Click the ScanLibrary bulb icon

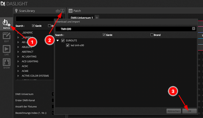(16, 11)
